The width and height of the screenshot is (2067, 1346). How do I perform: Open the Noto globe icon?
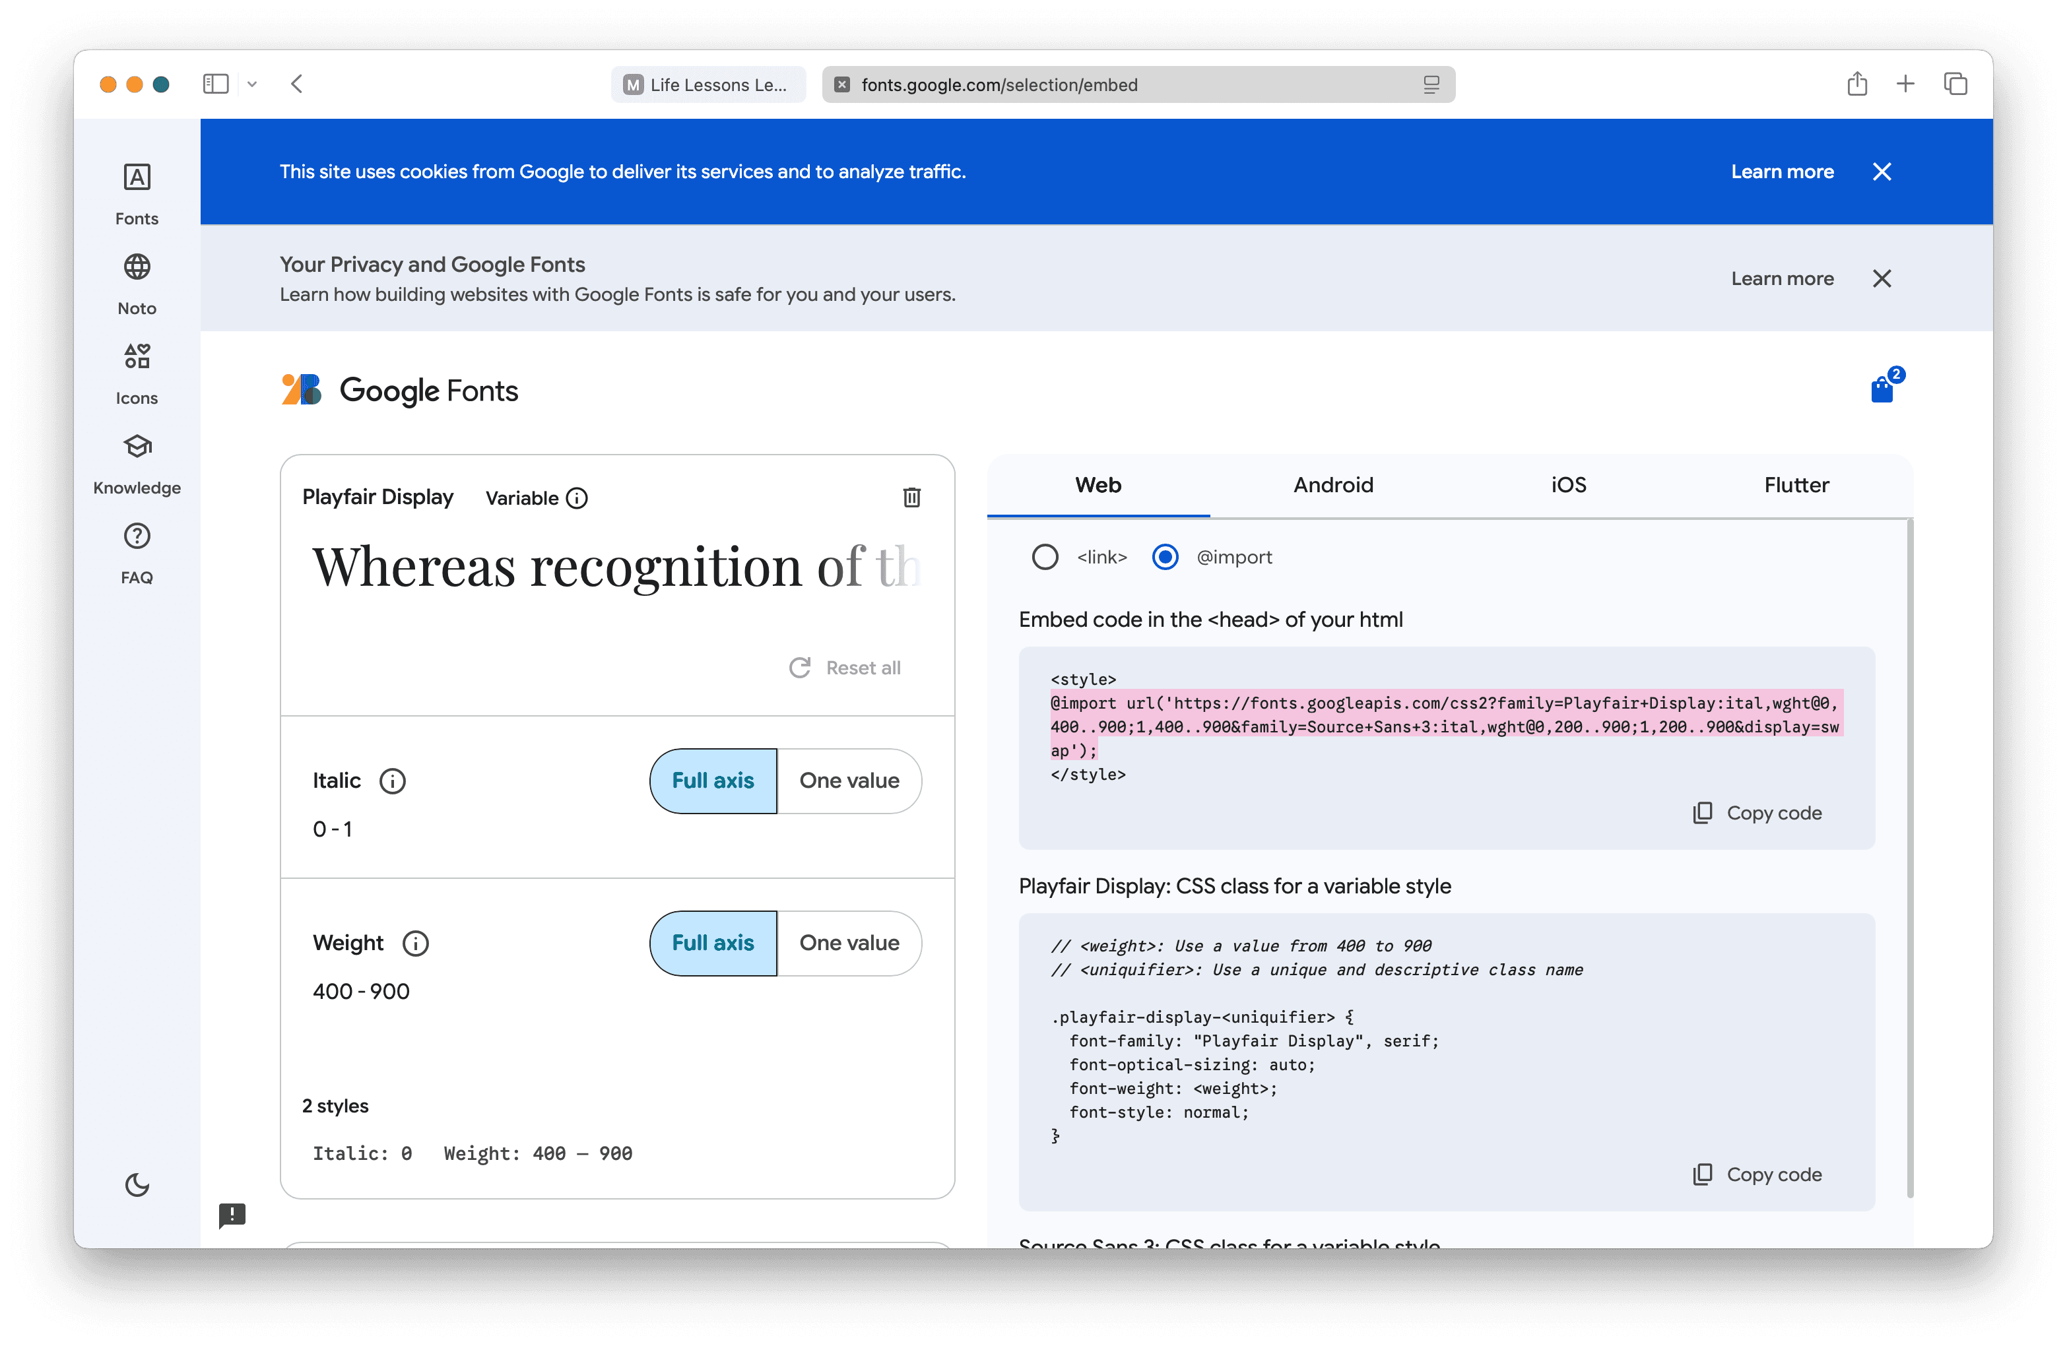click(x=137, y=267)
